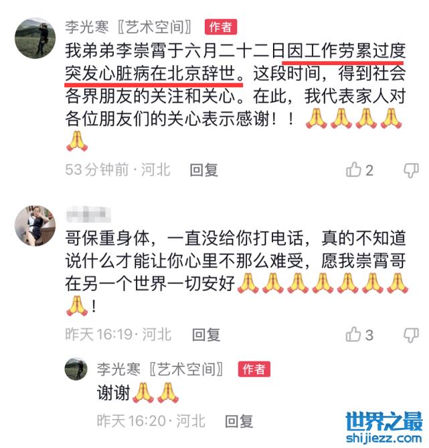Open the small avatar beside the 谢谢 reply
Screen dimensions: 429x448
[x=76, y=369]
